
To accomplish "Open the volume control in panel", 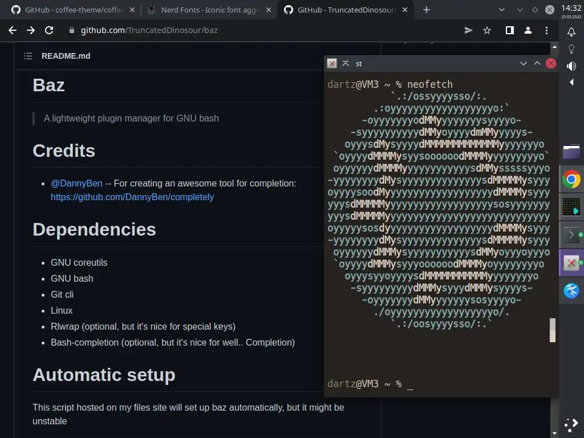I will [x=571, y=66].
